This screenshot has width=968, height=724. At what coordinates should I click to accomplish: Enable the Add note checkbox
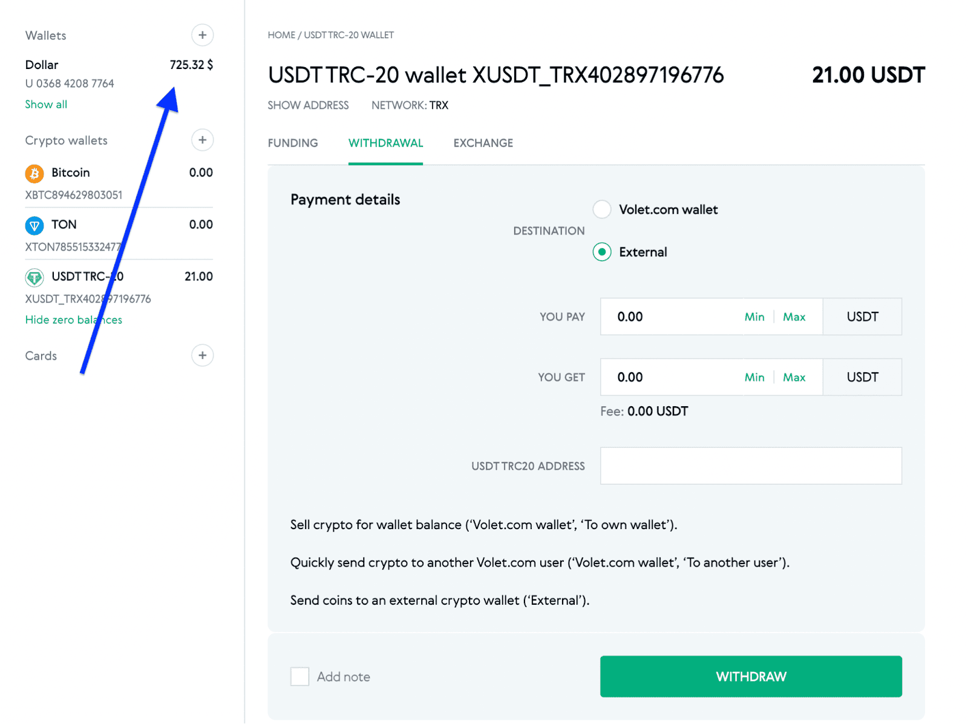click(299, 676)
